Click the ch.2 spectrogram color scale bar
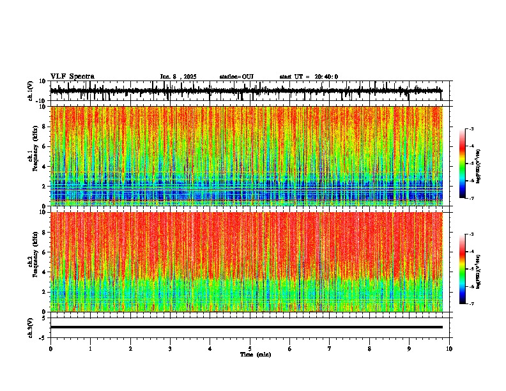The width and height of the screenshot is (506, 391). click(463, 269)
